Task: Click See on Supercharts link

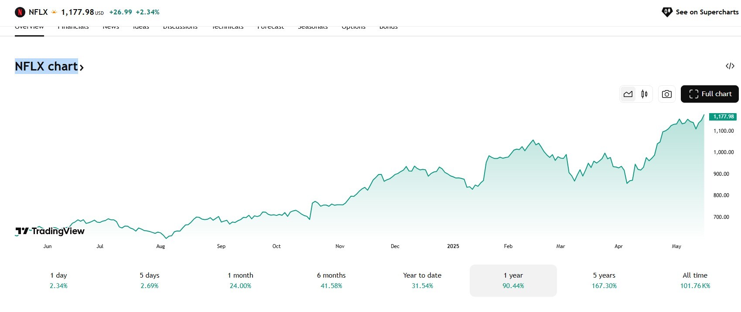Action: pos(707,12)
